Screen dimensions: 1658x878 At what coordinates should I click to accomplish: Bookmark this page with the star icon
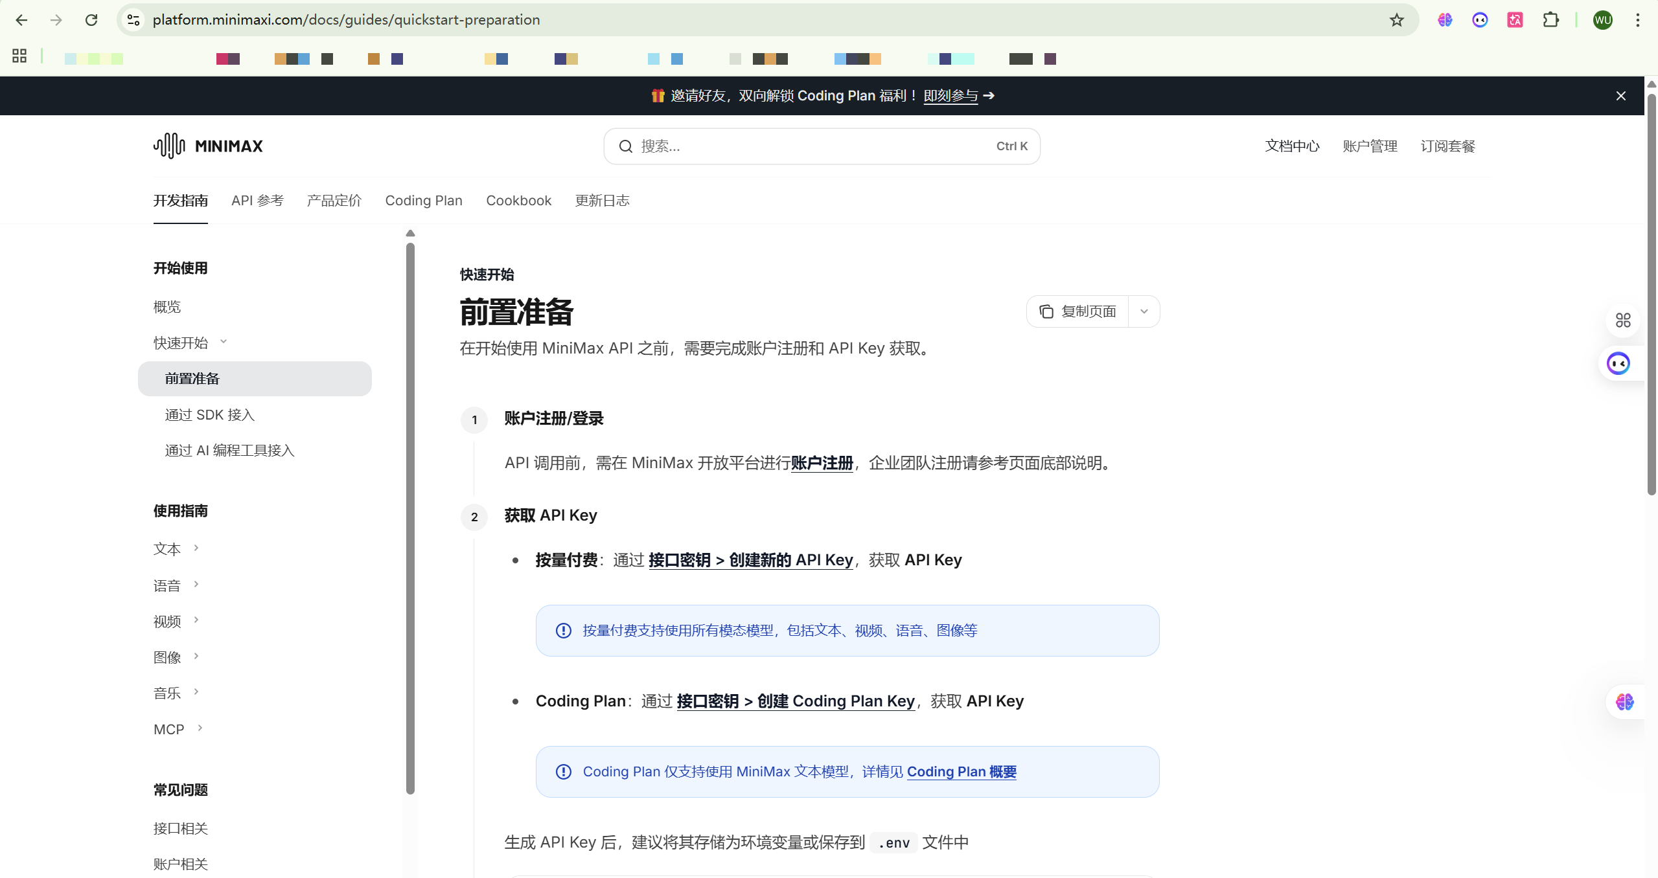(x=1396, y=20)
